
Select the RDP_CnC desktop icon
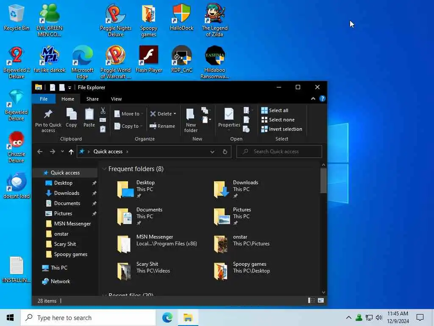(181, 59)
